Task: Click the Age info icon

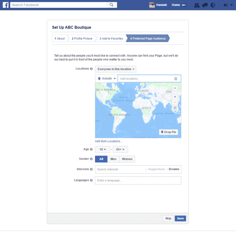Action: coord(91,149)
